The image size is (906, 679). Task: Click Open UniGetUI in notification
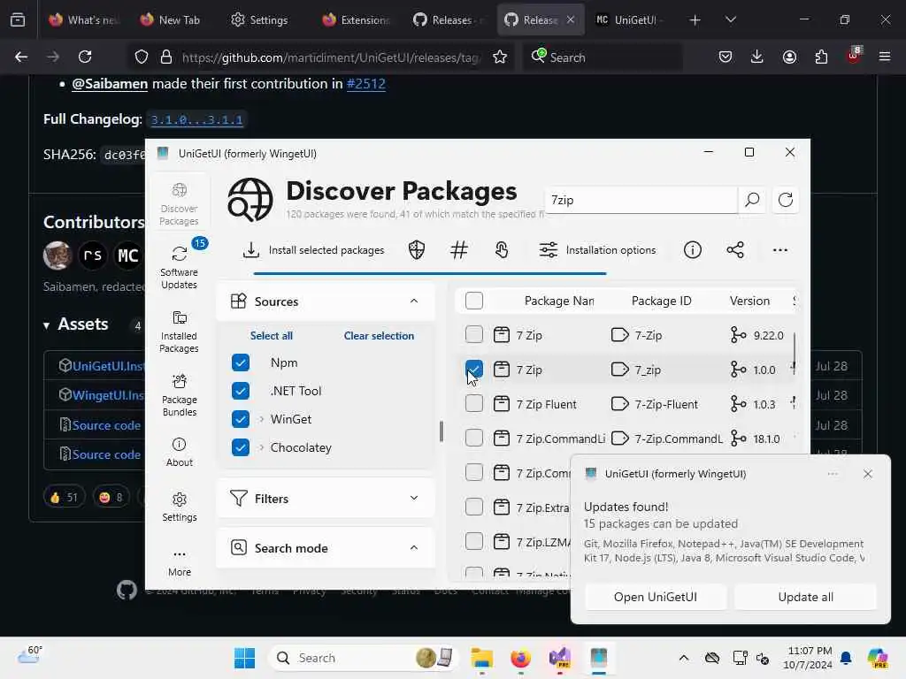point(656,597)
